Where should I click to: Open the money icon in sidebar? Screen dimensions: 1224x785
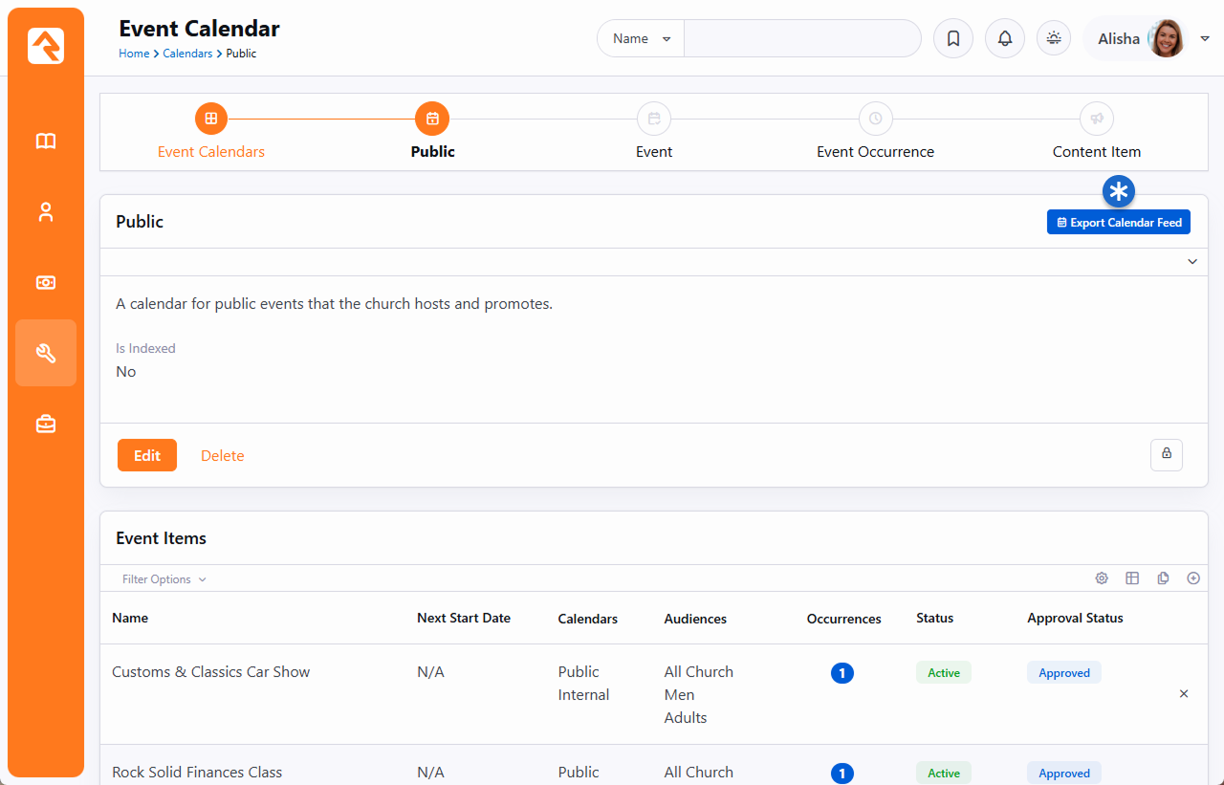[46, 283]
